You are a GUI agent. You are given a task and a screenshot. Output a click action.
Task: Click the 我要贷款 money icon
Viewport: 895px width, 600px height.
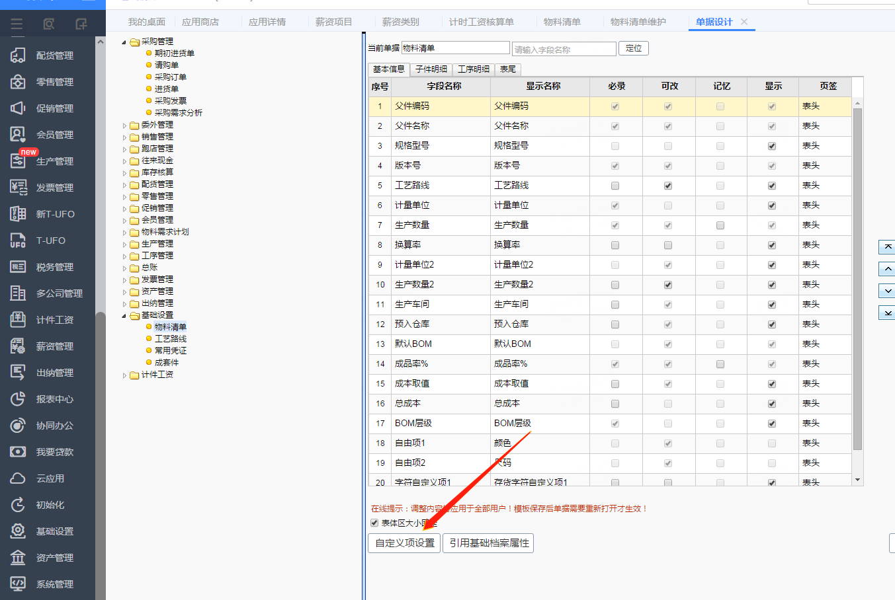pyautogui.click(x=18, y=452)
